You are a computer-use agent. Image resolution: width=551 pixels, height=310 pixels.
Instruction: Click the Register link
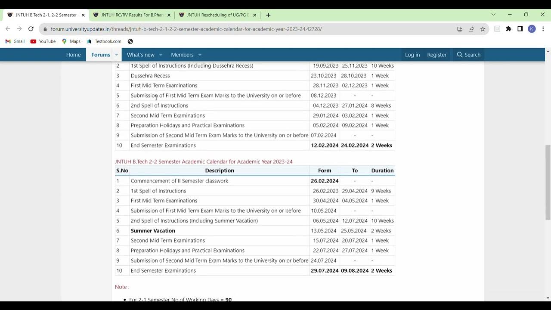click(436, 55)
